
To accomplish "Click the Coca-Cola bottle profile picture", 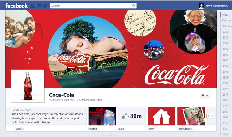I will click(28, 86).
